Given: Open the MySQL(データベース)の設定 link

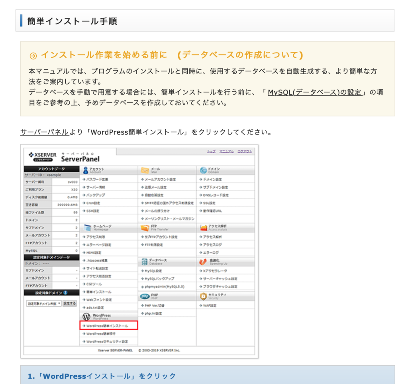Looking at the screenshot, I should click(315, 92).
